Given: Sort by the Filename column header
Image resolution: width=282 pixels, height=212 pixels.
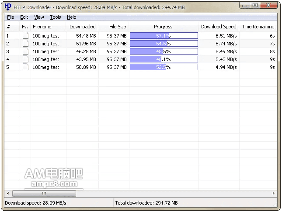Looking at the screenshot, I should [48, 27].
